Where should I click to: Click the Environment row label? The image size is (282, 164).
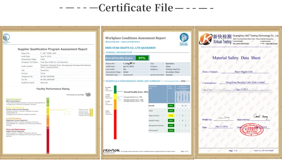[153, 130]
